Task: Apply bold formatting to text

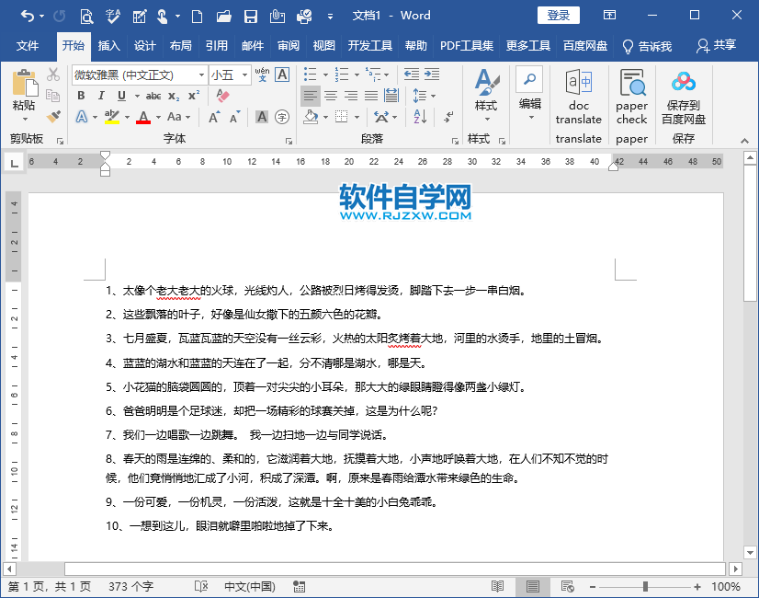Action: (x=83, y=95)
